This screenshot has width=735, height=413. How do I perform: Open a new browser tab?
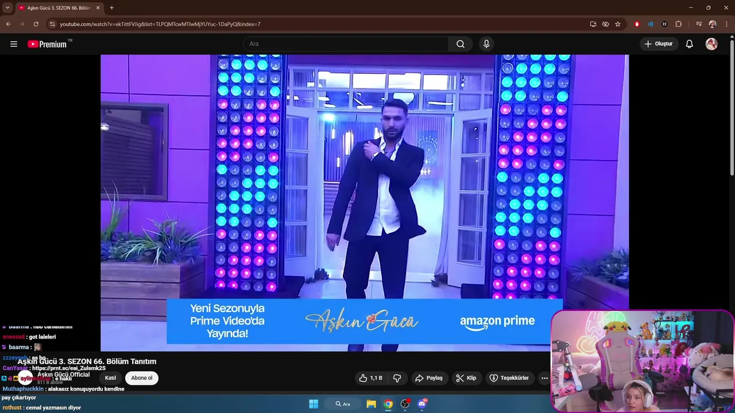point(111,8)
